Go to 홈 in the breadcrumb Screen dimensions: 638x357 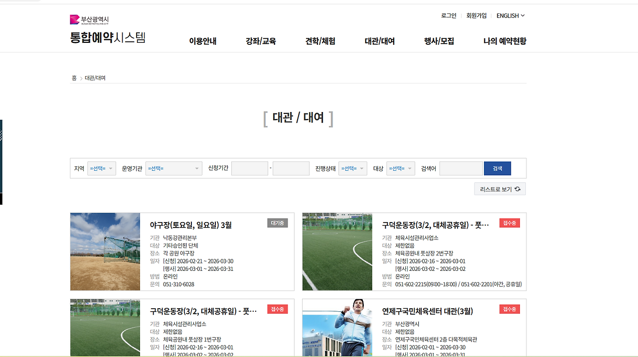pyautogui.click(x=74, y=78)
